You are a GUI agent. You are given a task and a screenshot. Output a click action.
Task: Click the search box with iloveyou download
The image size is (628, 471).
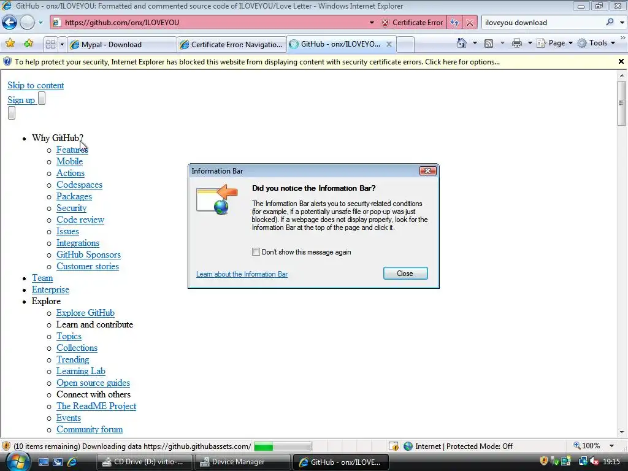(x=543, y=23)
